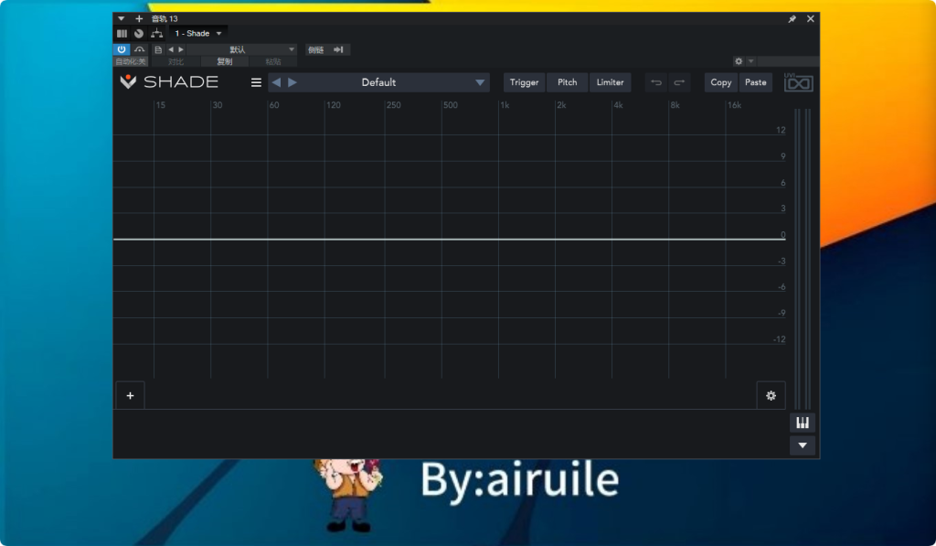Click the 粘贴 paste button
936x546 pixels.
pyautogui.click(x=272, y=61)
